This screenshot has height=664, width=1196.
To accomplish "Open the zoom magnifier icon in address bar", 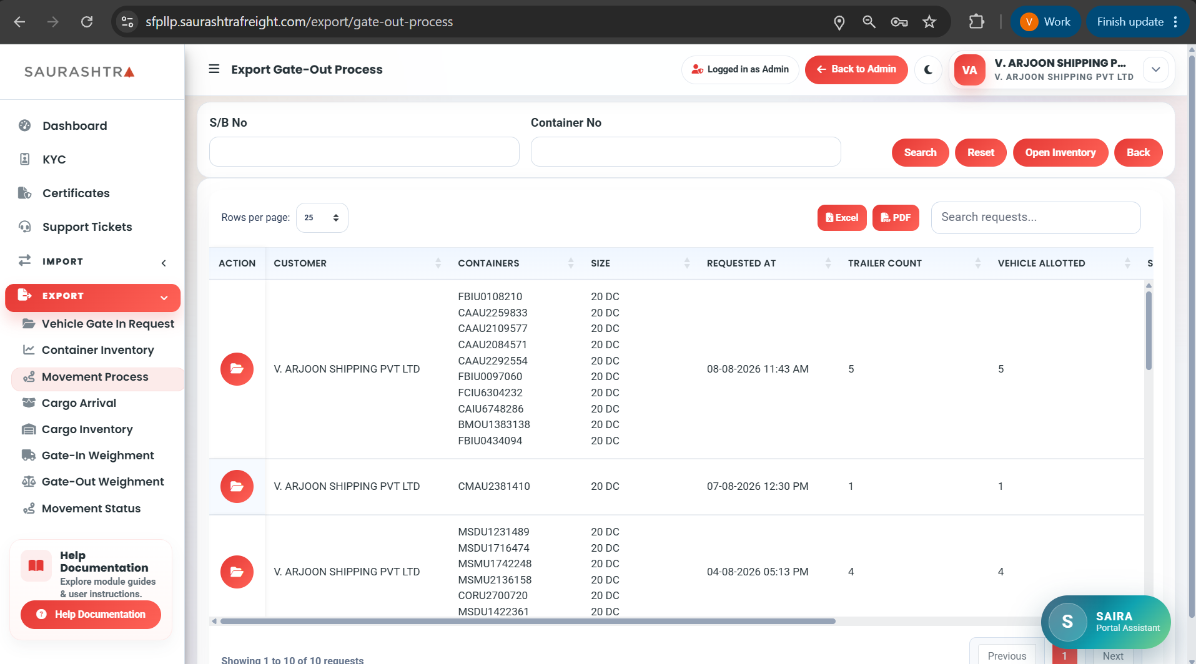I will coord(869,22).
